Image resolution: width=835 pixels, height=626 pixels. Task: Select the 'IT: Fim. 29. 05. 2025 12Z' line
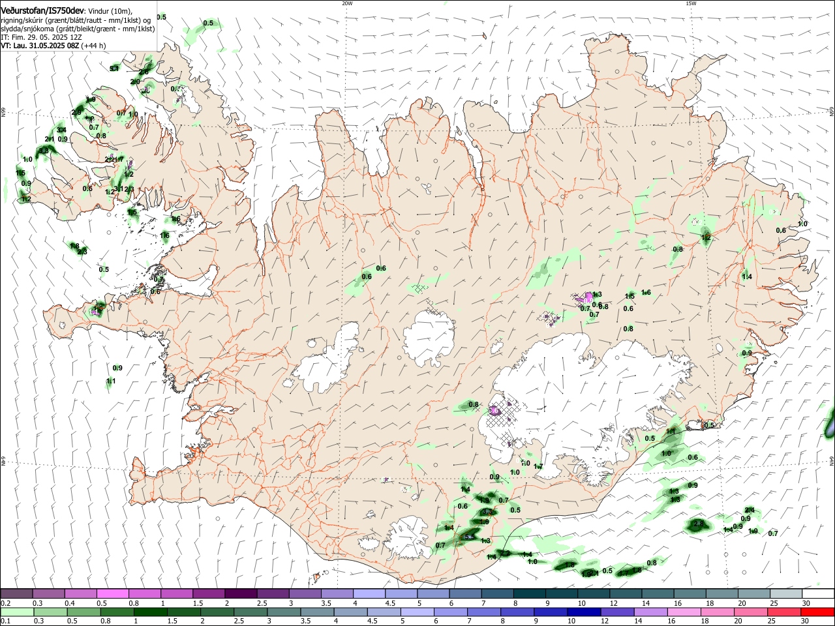tap(40, 37)
